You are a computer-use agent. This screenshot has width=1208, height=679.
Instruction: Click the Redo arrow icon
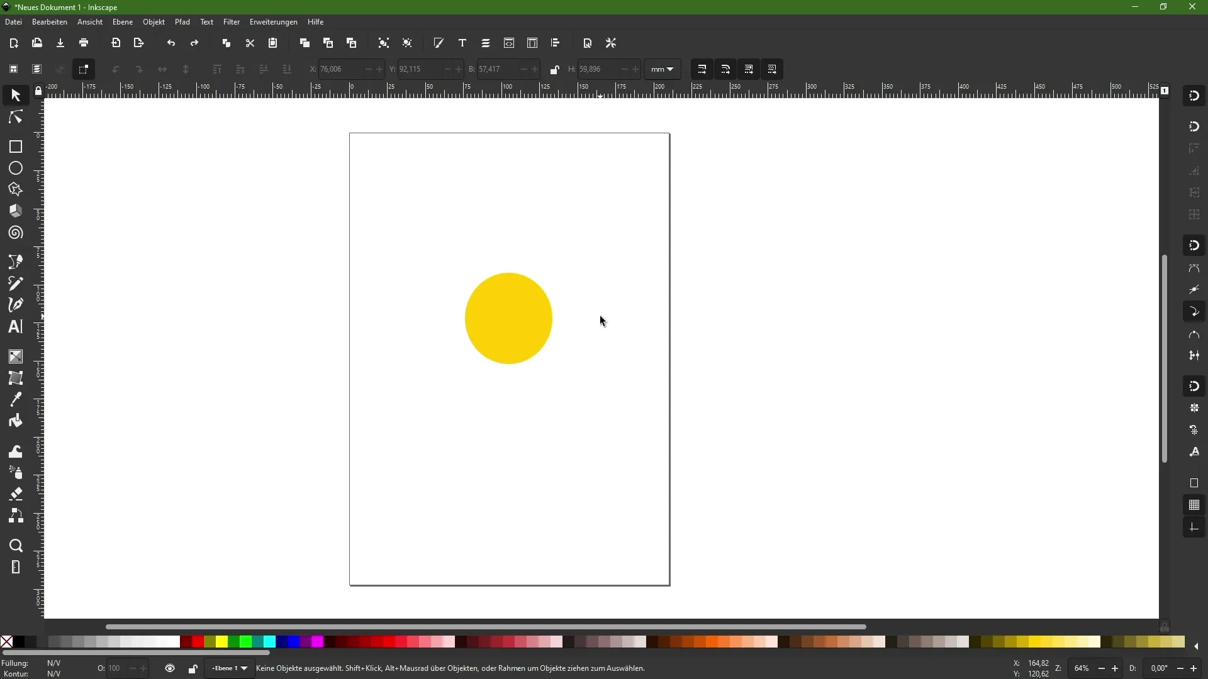[x=194, y=43]
